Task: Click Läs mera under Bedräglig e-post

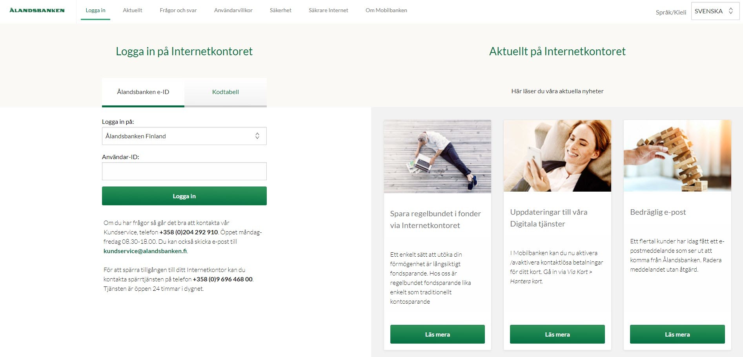Action: point(677,334)
